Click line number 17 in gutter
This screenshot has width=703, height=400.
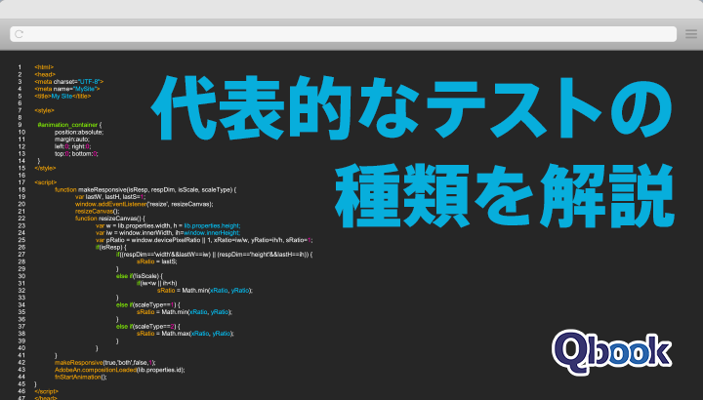[x=20, y=182]
